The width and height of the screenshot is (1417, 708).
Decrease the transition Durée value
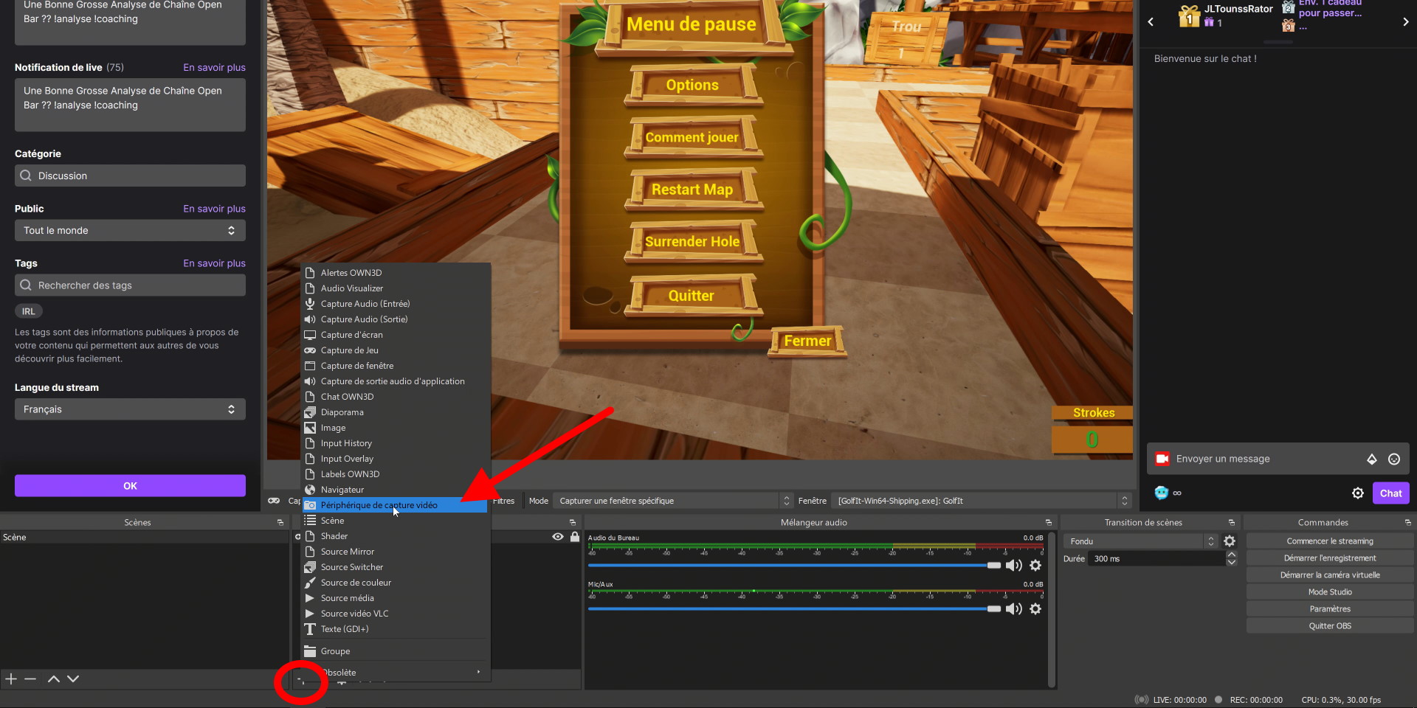[x=1231, y=563]
